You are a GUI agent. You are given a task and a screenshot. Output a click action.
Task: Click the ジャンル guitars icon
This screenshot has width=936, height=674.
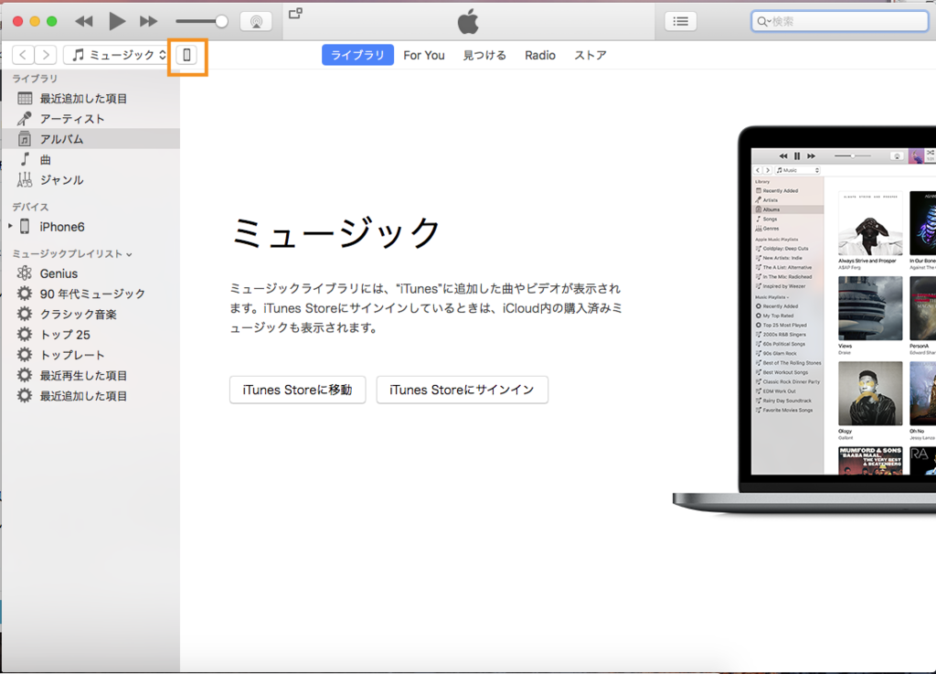click(25, 179)
